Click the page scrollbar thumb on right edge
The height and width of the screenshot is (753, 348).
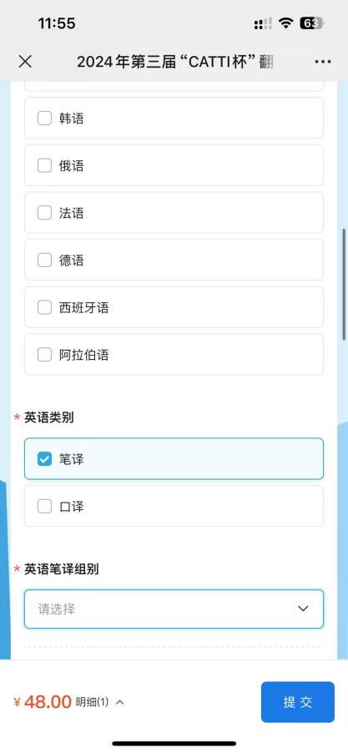pyautogui.click(x=345, y=285)
